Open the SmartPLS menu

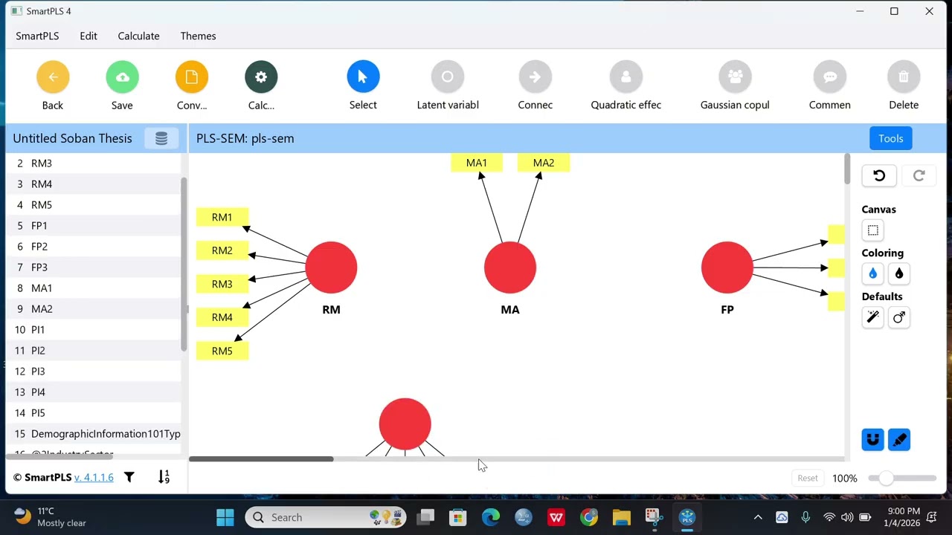(37, 36)
